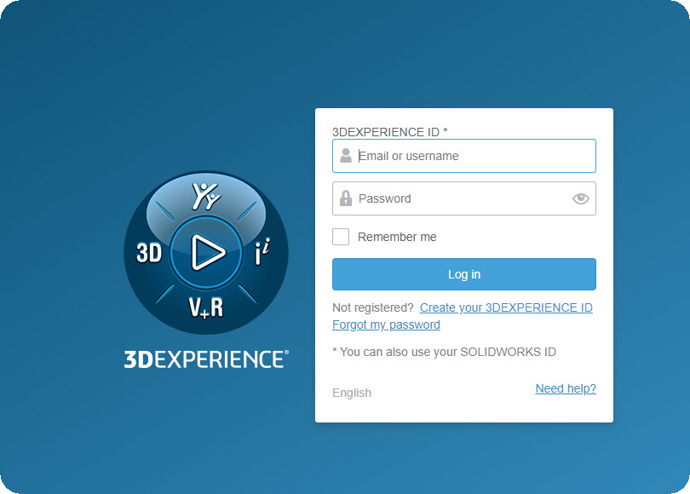
Task: Click the 'Remember me' label
Action: [x=397, y=237]
